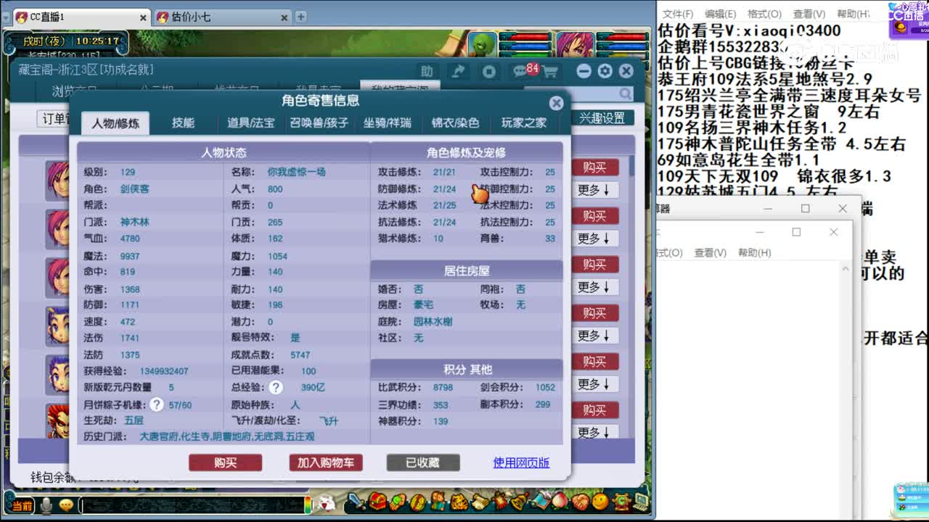Open 帮助(H) menu in front small Notepad
Viewport: 929px width, 522px height.
tap(754, 253)
